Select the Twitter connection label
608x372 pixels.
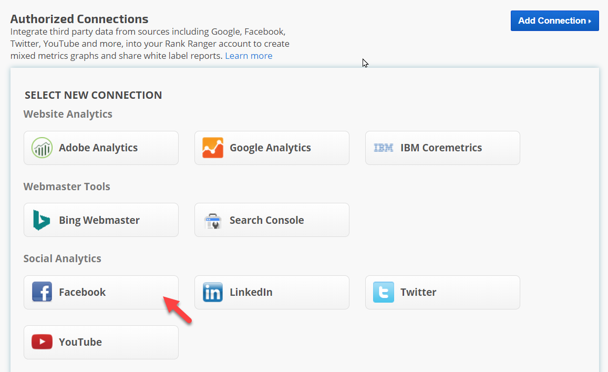pyautogui.click(x=418, y=292)
